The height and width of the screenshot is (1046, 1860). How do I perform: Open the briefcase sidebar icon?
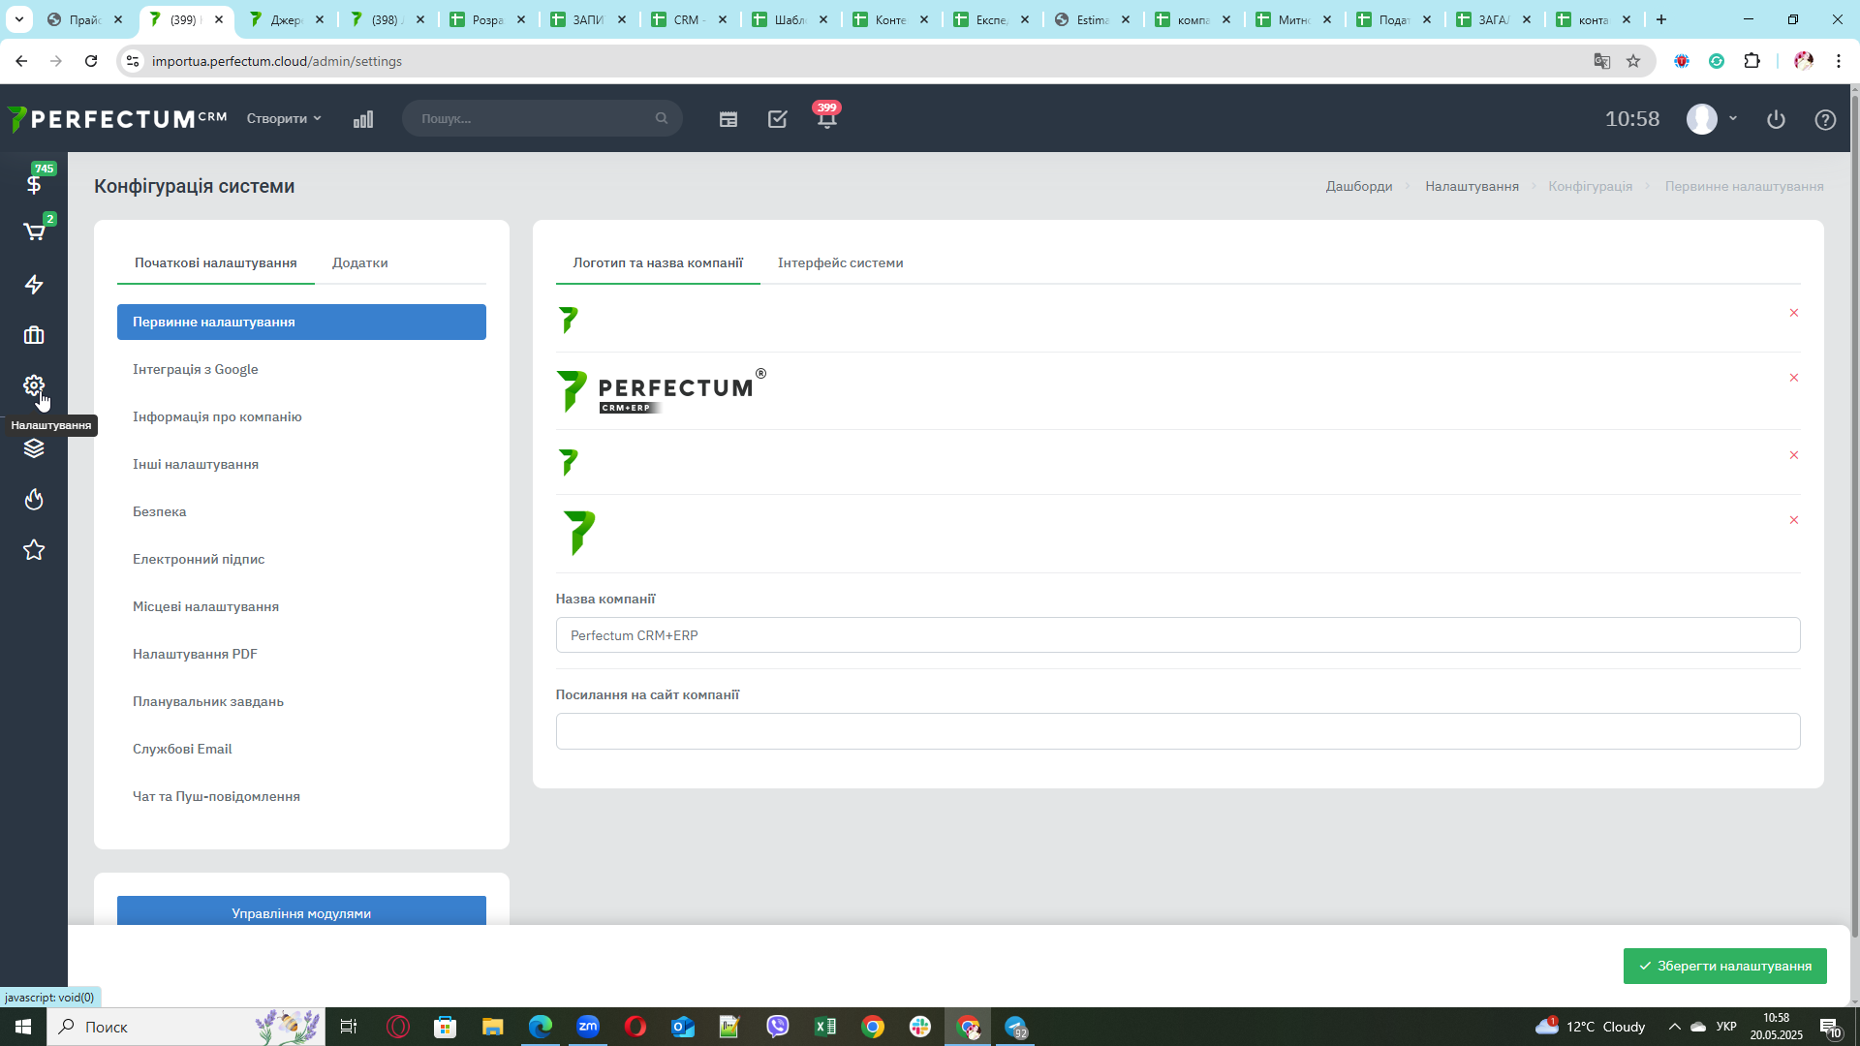click(34, 335)
